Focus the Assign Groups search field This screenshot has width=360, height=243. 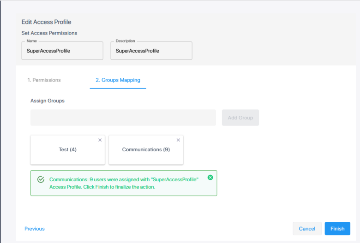pyautogui.click(x=123, y=118)
